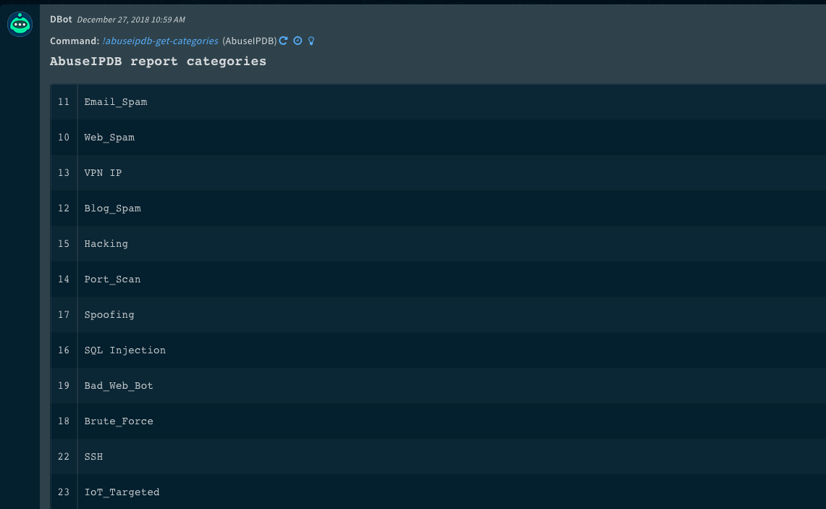Click the VPN IP table entry

point(103,173)
